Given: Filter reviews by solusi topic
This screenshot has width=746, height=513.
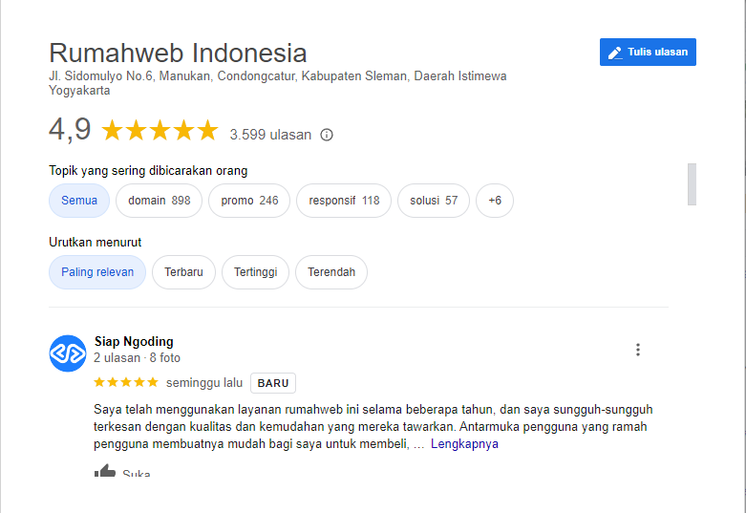Looking at the screenshot, I should click(x=434, y=201).
